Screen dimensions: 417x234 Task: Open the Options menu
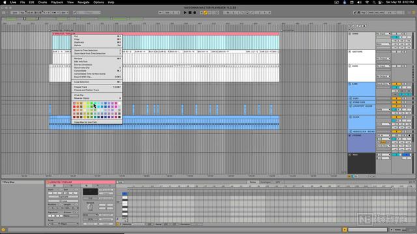point(98,3)
